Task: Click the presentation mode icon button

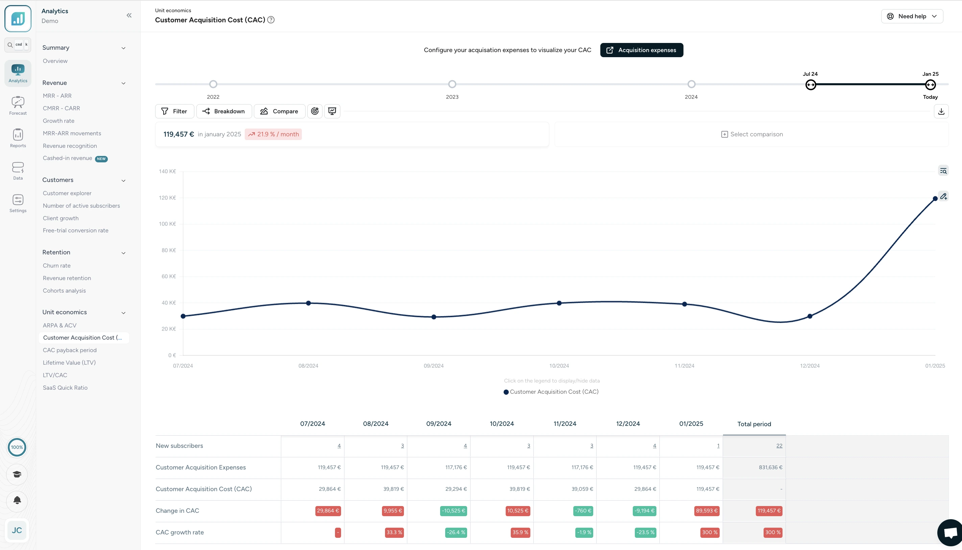Action: [x=332, y=111]
